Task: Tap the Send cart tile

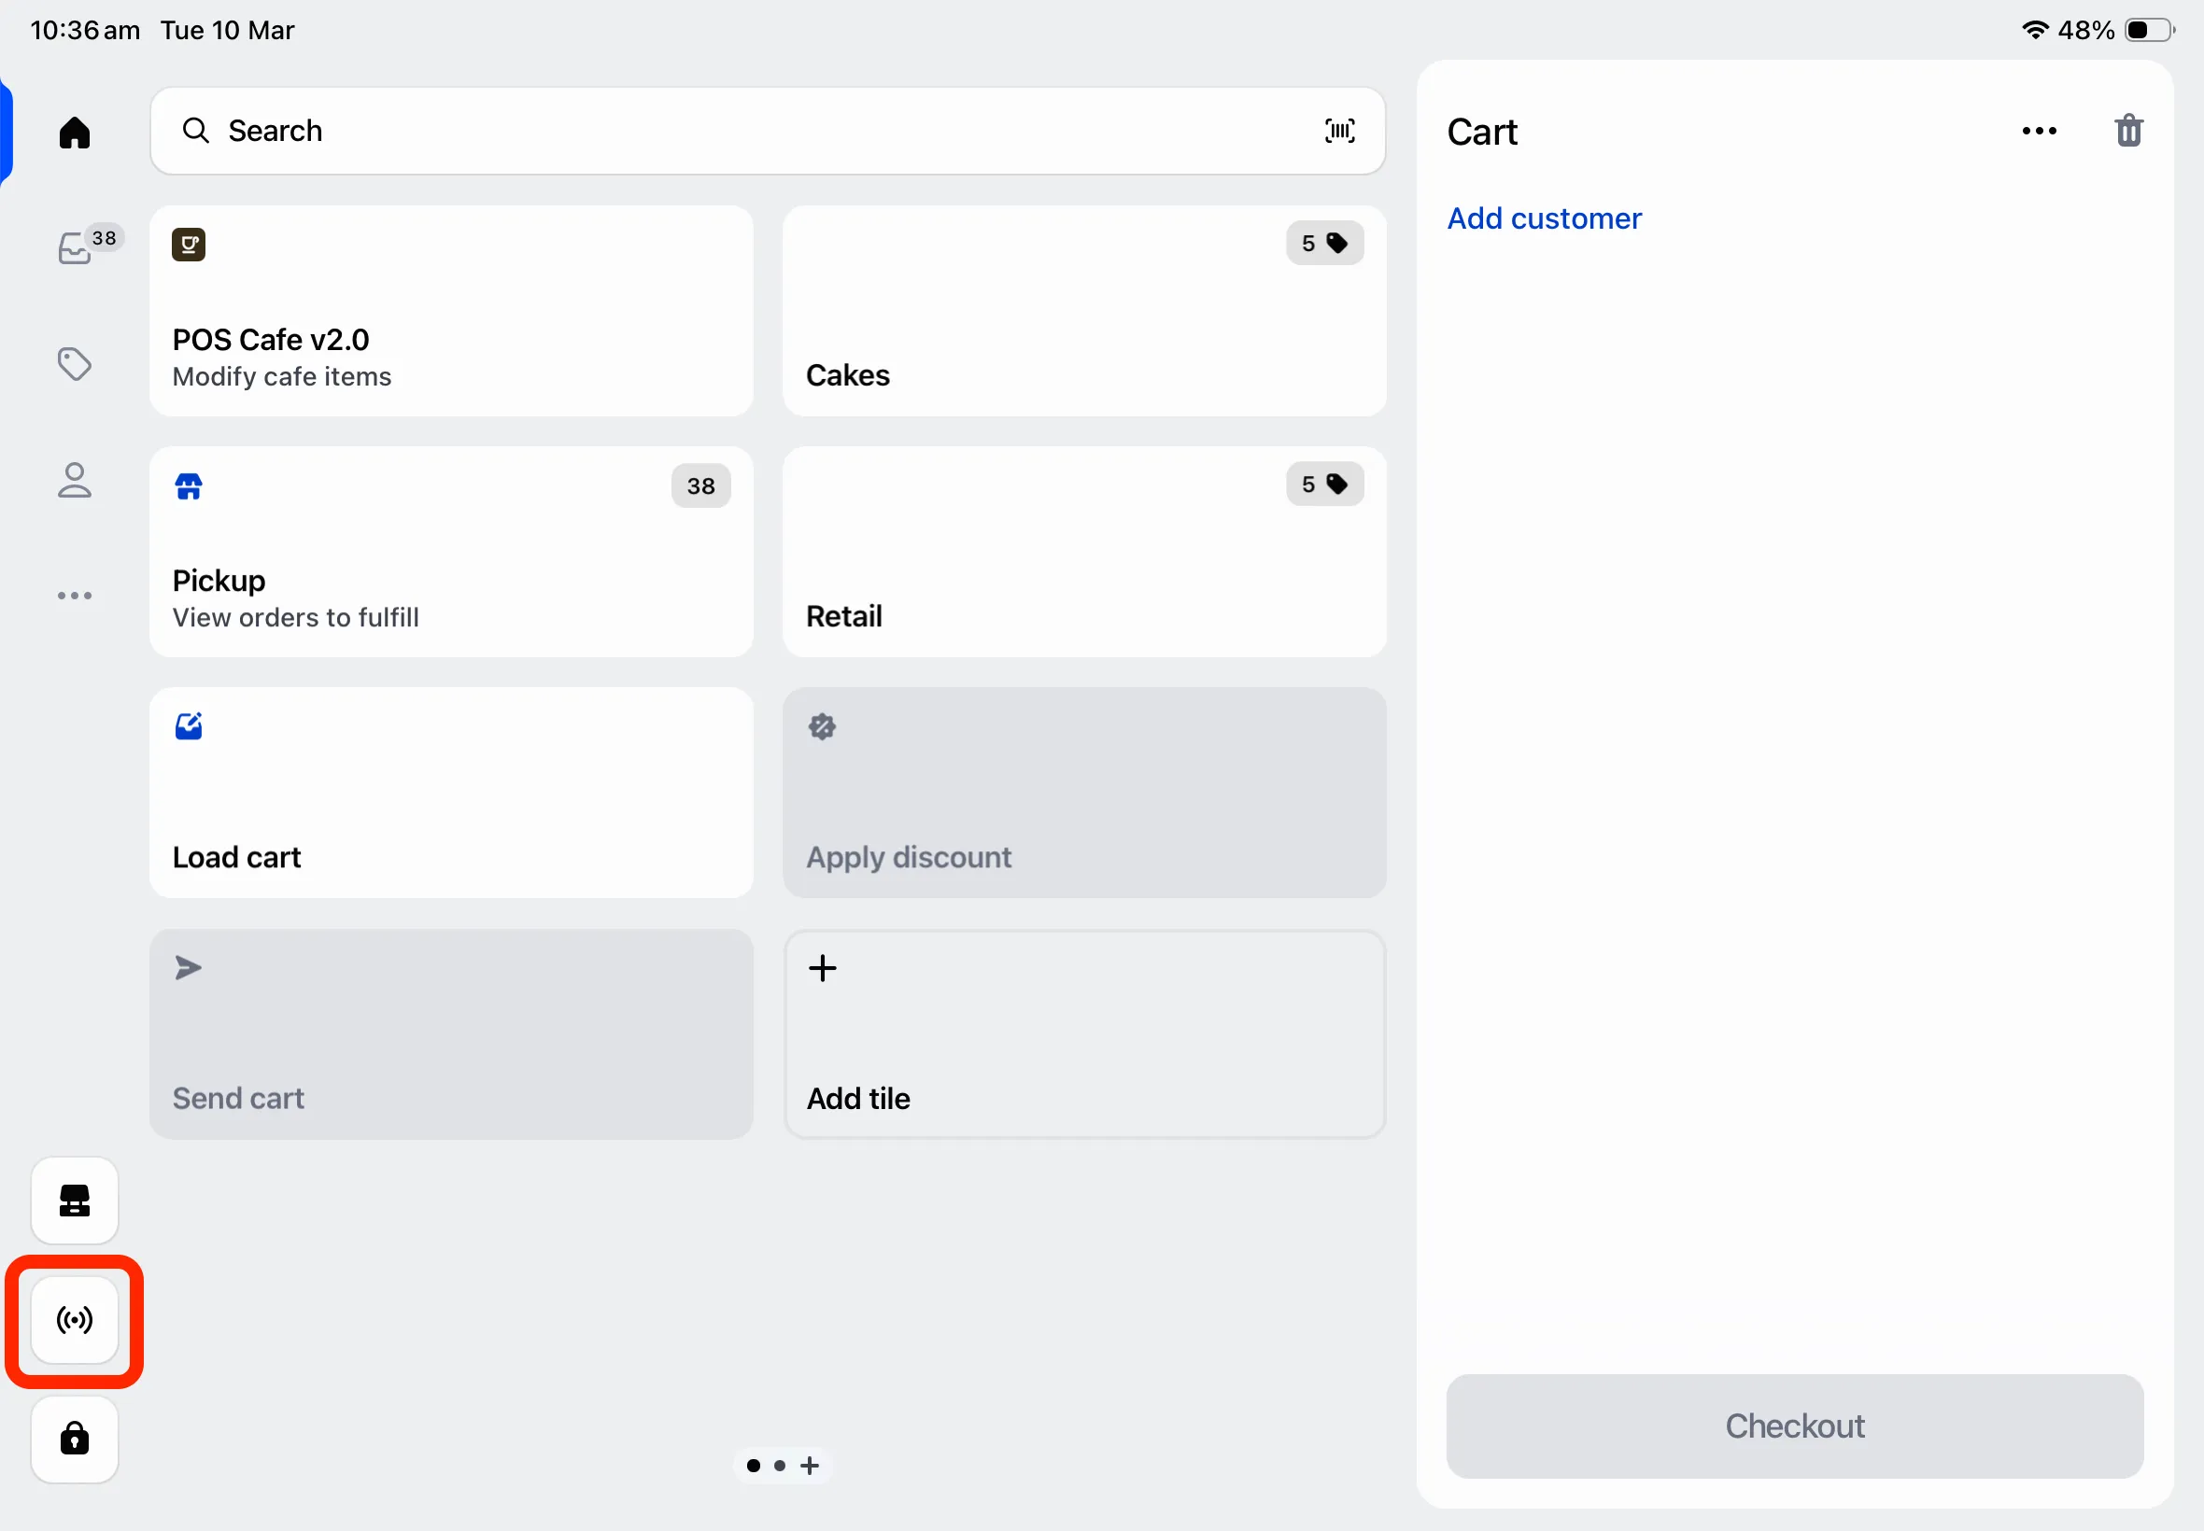Action: (451, 1034)
